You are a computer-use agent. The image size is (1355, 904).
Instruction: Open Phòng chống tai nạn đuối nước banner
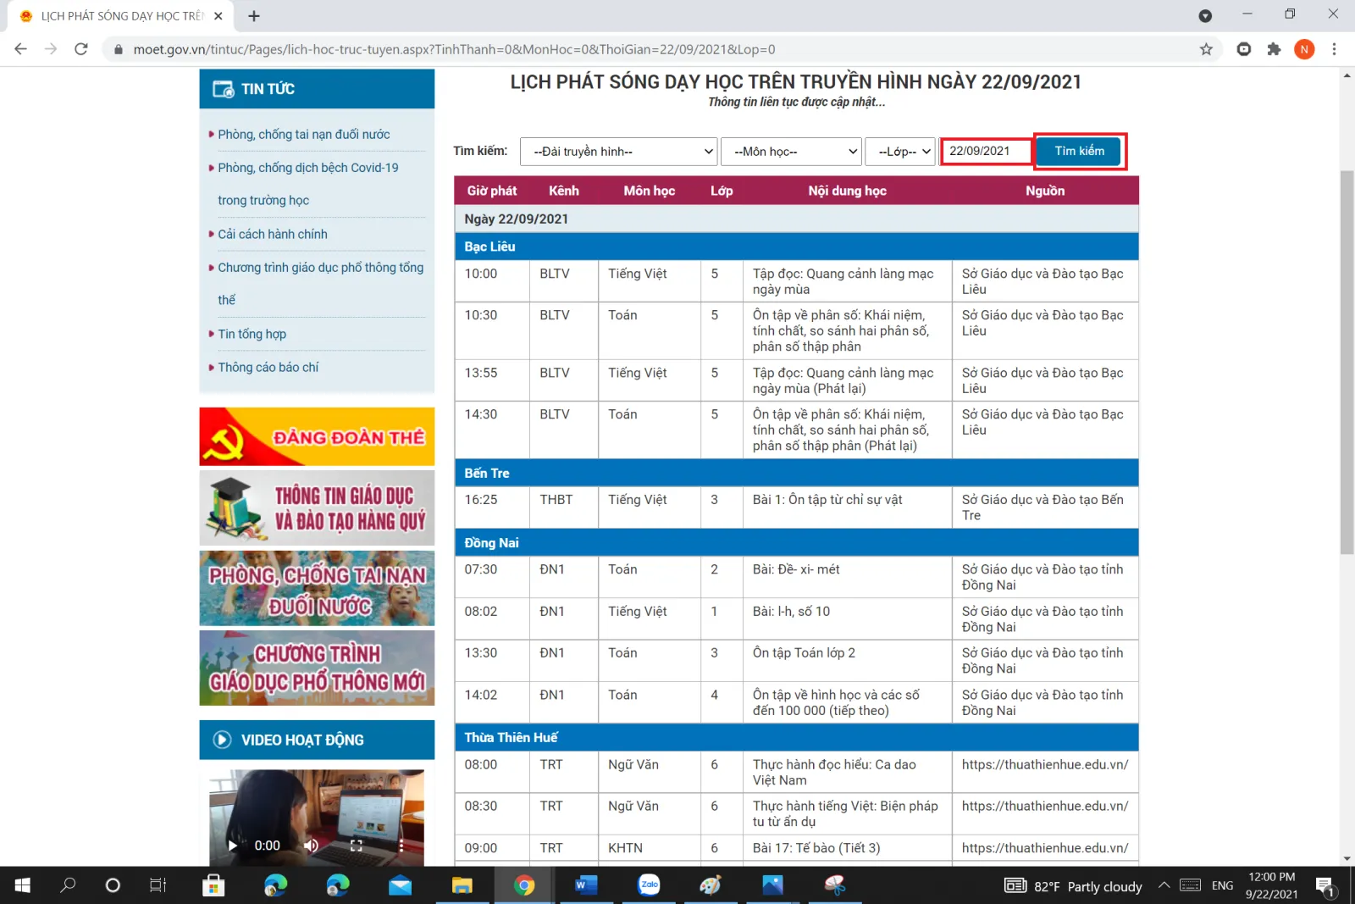tap(317, 588)
